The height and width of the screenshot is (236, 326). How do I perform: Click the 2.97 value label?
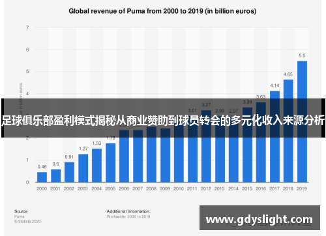coord(233,111)
